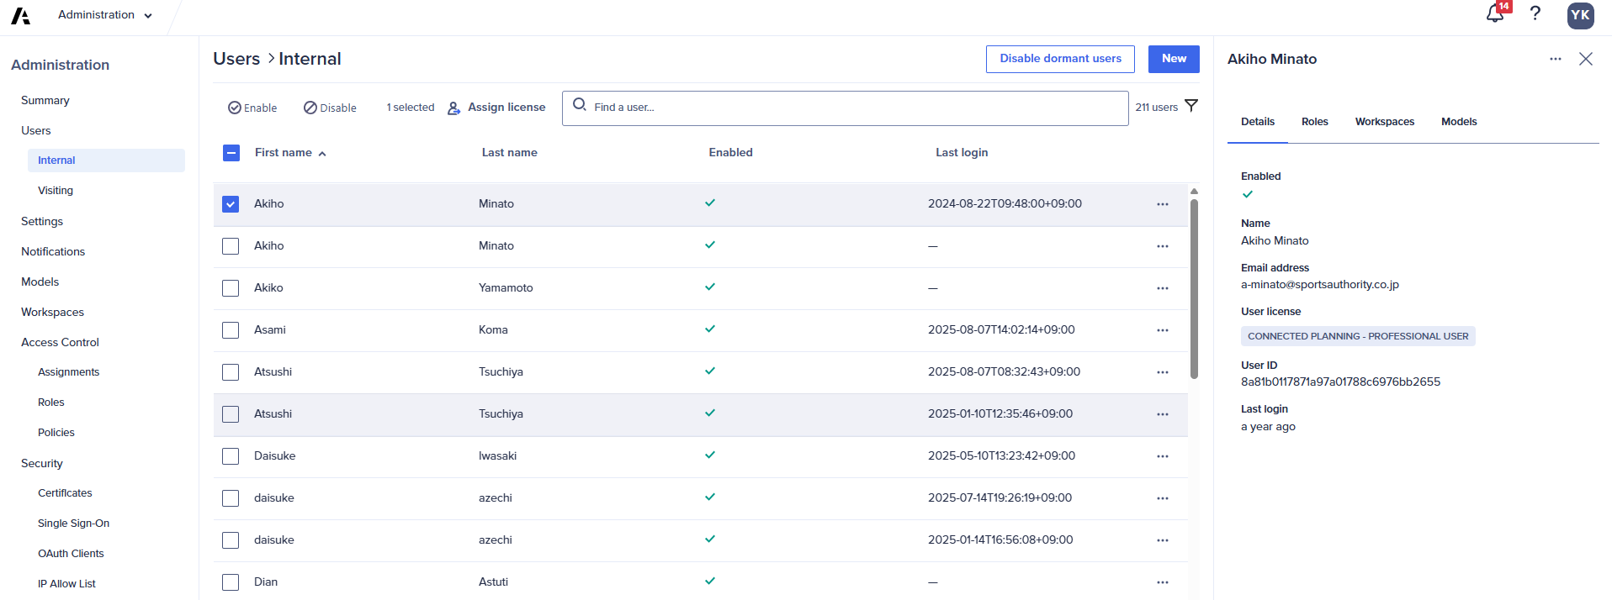Select the Asami Koma checkbox

pyautogui.click(x=231, y=330)
